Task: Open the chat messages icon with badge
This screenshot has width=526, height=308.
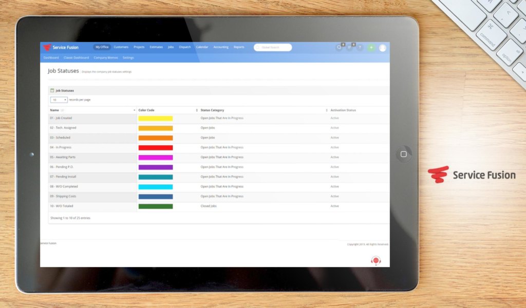Action: click(339, 47)
